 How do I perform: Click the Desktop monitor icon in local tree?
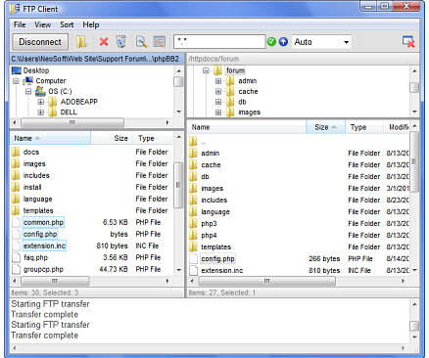(x=17, y=70)
